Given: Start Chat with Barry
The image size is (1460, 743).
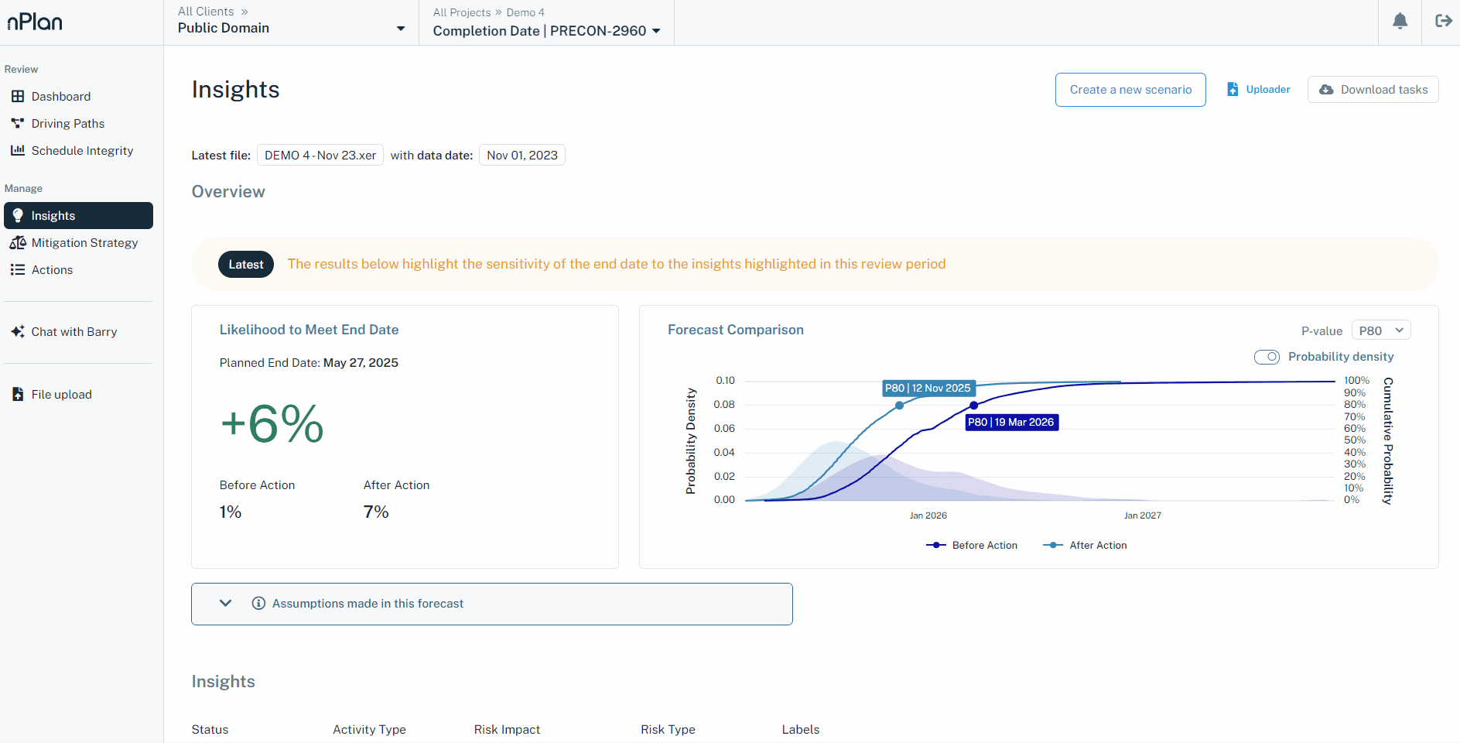Looking at the screenshot, I should 74,331.
